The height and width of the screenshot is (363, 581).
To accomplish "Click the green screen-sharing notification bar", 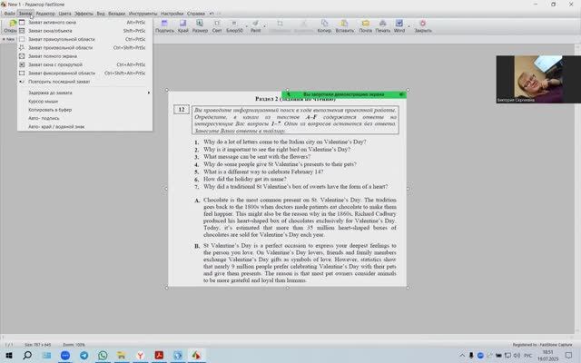I will coord(344,94).
